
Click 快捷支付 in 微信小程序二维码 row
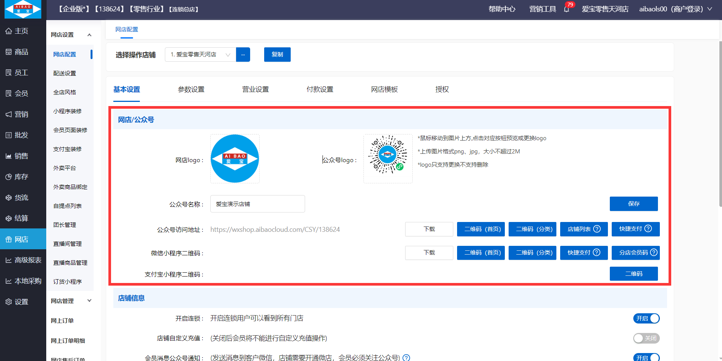pyautogui.click(x=584, y=253)
